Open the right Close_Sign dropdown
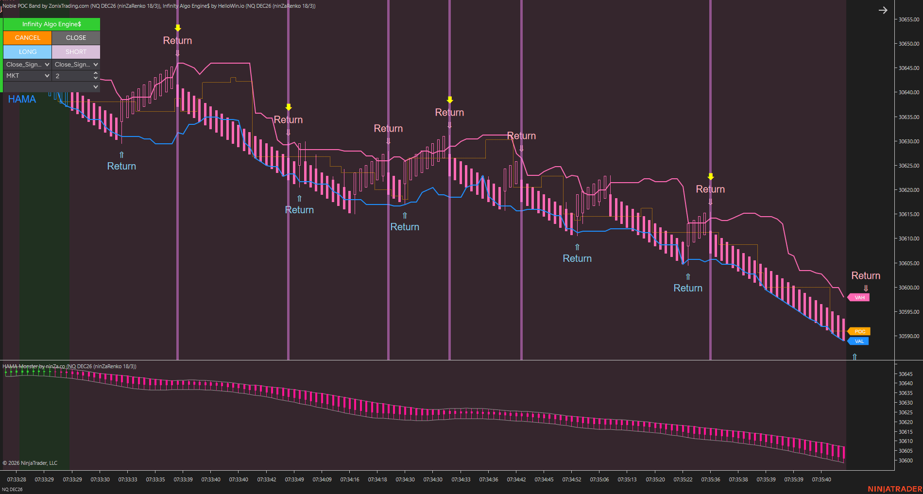 coord(76,64)
